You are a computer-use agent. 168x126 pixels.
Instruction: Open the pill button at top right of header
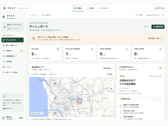coord(160,8)
